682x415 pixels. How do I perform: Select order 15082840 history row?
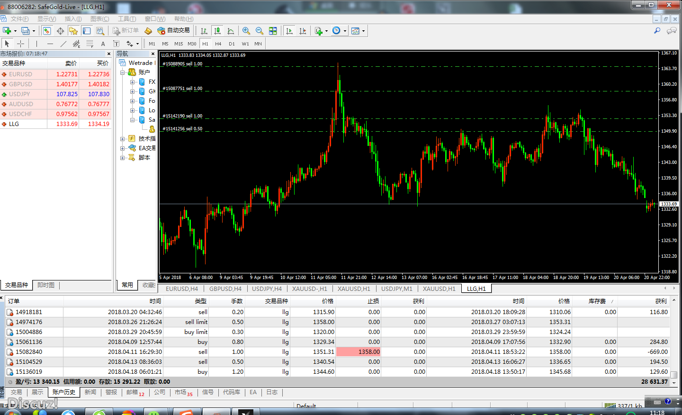click(338, 352)
